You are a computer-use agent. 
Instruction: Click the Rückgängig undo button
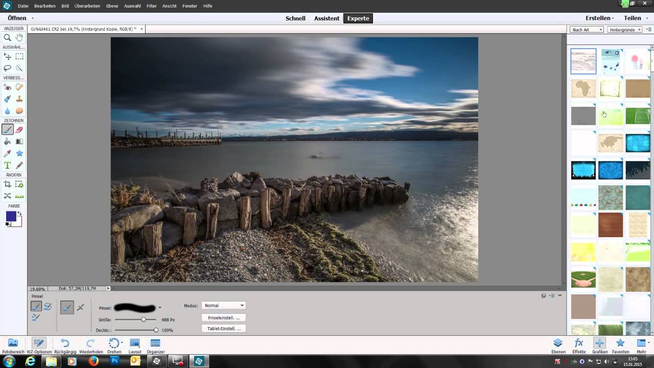[65, 346]
